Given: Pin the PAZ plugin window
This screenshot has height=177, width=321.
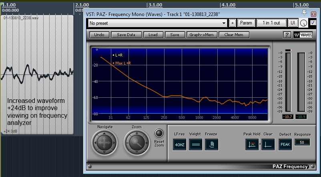Looking at the screenshot, I should (304, 13).
